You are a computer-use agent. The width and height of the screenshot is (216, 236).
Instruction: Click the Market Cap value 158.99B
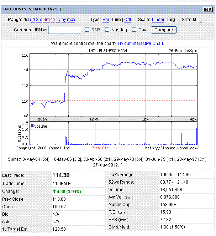pos(168,205)
